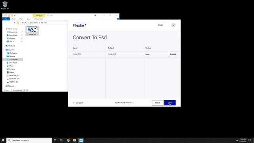Select pinned Downloads under Quick access

click(13, 35)
